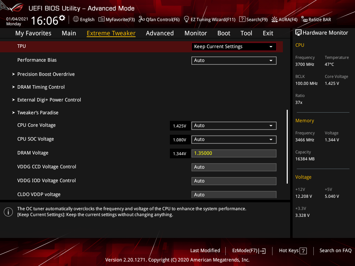Switch to the Advanced tab
This screenshot has width=355, height=266.
click(159, 33)
